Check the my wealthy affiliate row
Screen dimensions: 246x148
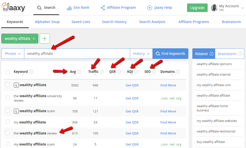coord(8,122)
